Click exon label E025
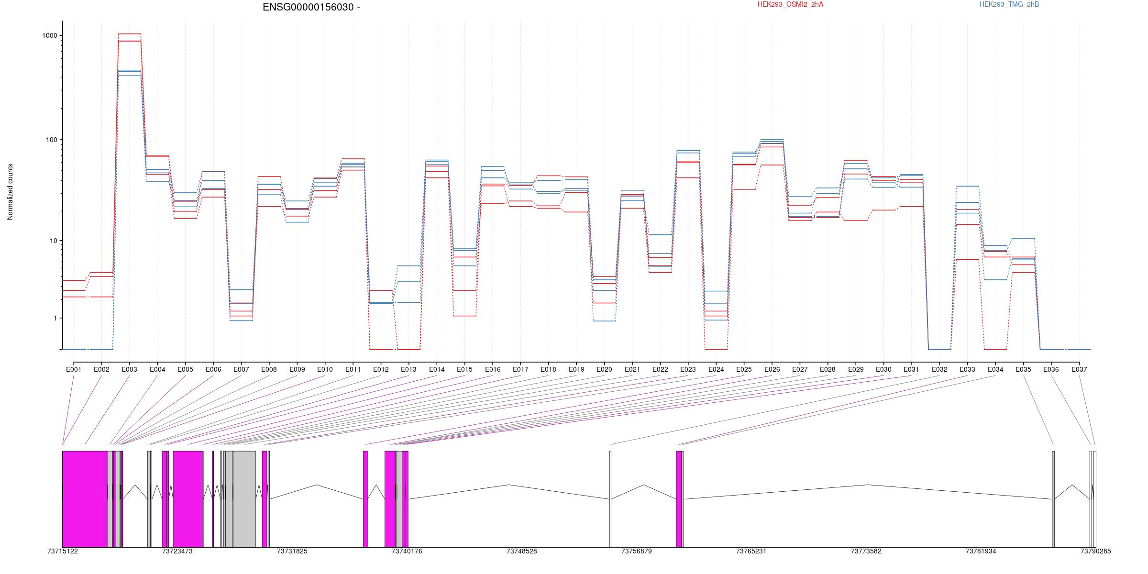This screenshot has height=574, width=1148. click(744, 369)
